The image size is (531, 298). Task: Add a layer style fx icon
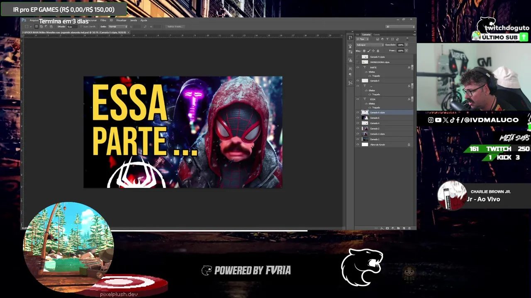[382, 228]
